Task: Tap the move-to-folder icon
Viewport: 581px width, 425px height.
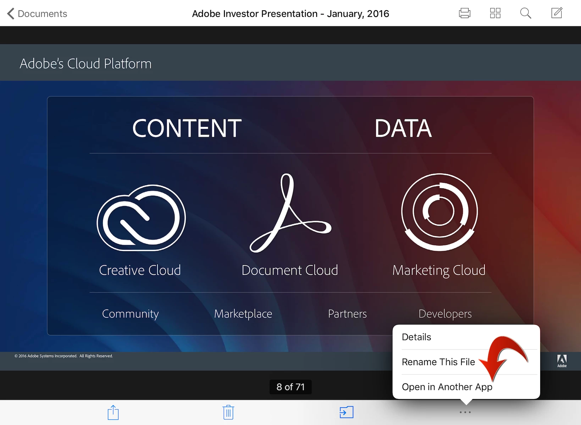Action: tap(346, 412)
